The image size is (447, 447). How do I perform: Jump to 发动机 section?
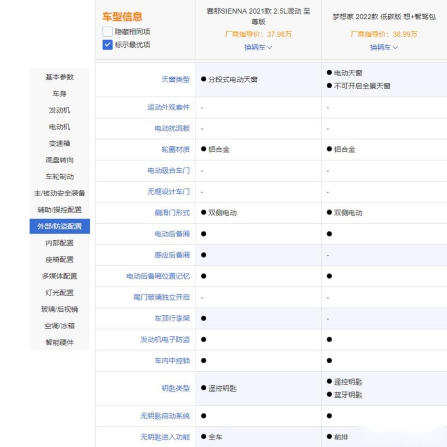[60, 110]
